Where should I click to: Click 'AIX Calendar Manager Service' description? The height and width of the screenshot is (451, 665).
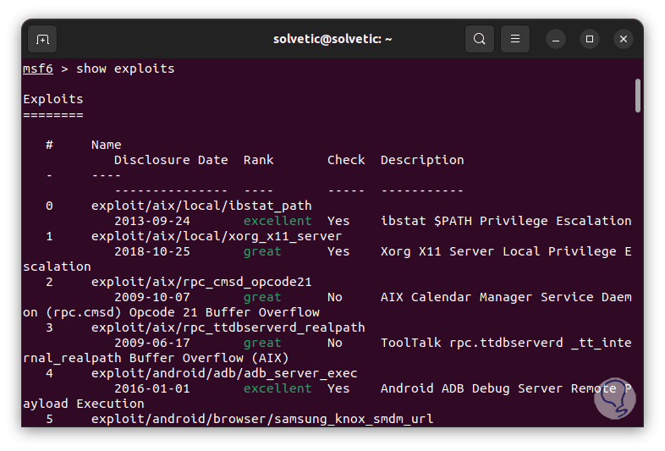(486, 298)
